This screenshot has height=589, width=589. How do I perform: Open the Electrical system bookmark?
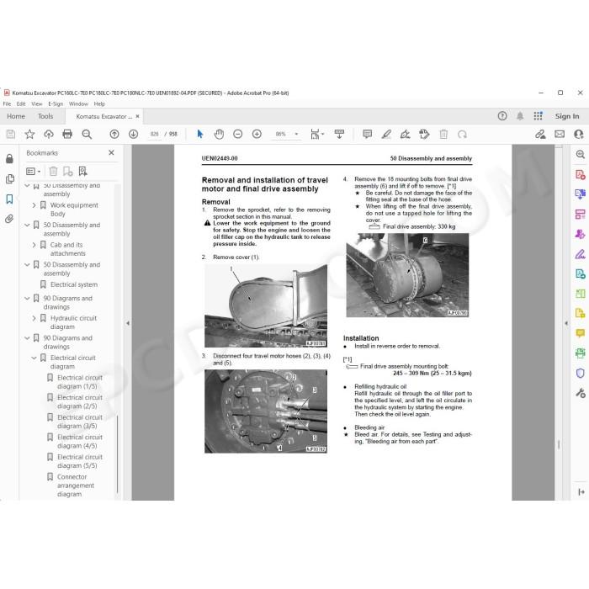click(x=74, y=284)
